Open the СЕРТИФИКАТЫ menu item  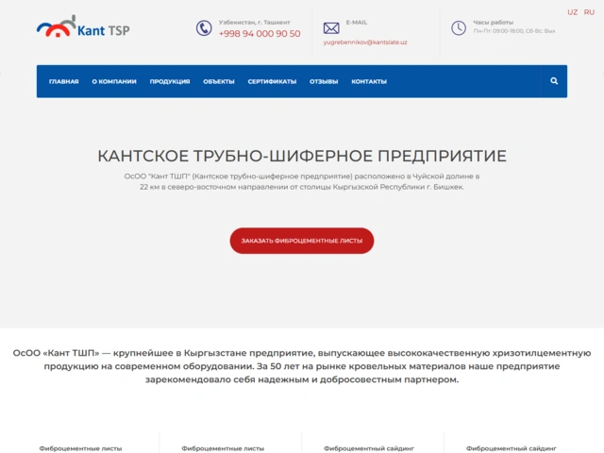pos(272,82)
